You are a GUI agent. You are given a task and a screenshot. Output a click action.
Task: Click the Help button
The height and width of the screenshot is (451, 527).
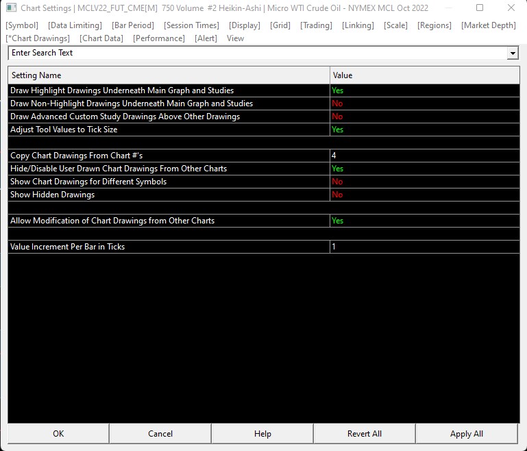pos(262,434)
